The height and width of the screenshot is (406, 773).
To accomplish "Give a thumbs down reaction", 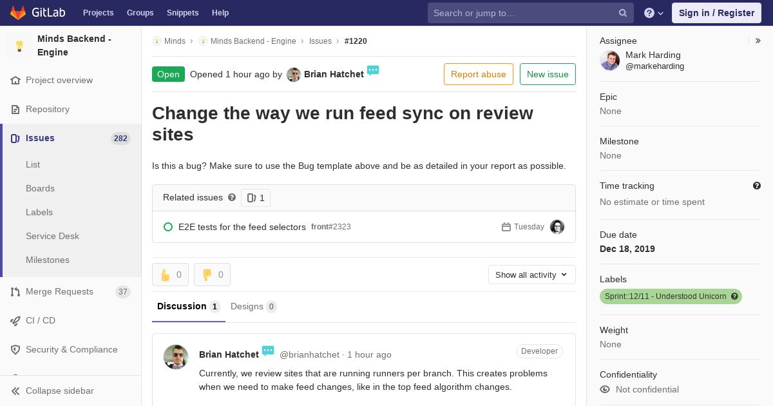I will (x=212, y=275).
